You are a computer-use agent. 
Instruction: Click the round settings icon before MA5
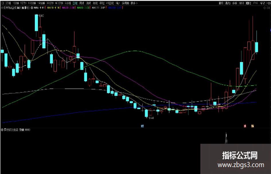pyautogui.click(x=32, y=8)
